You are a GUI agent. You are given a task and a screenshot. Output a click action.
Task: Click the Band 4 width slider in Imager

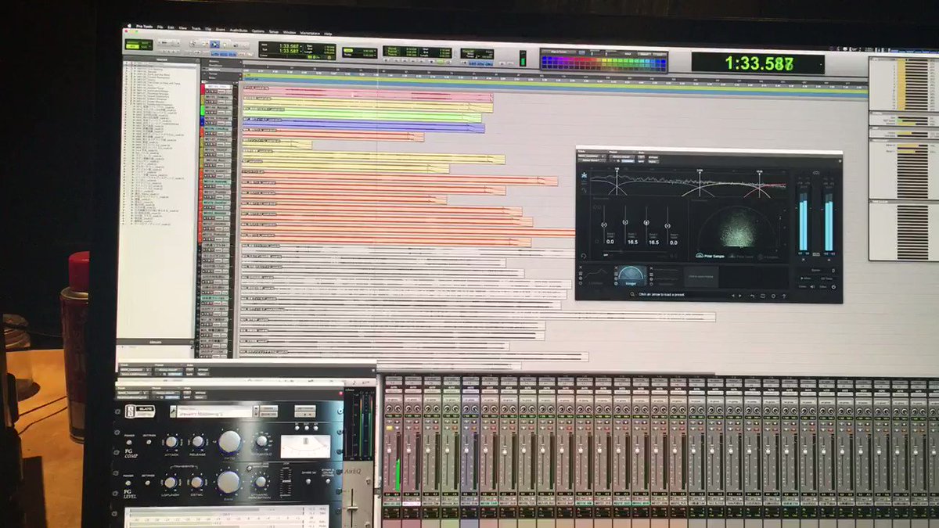[667, 225]
